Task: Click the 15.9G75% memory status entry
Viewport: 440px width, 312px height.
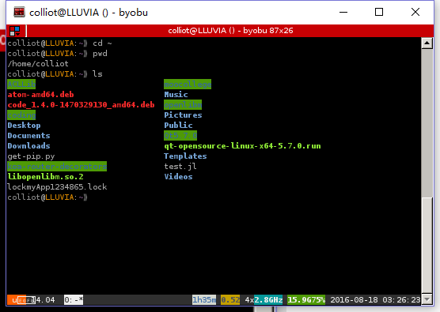Action: pos(306,300)
